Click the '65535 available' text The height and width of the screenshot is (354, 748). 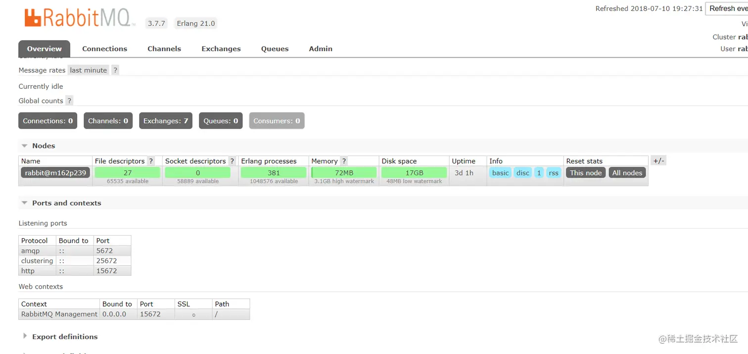[128, 181]
